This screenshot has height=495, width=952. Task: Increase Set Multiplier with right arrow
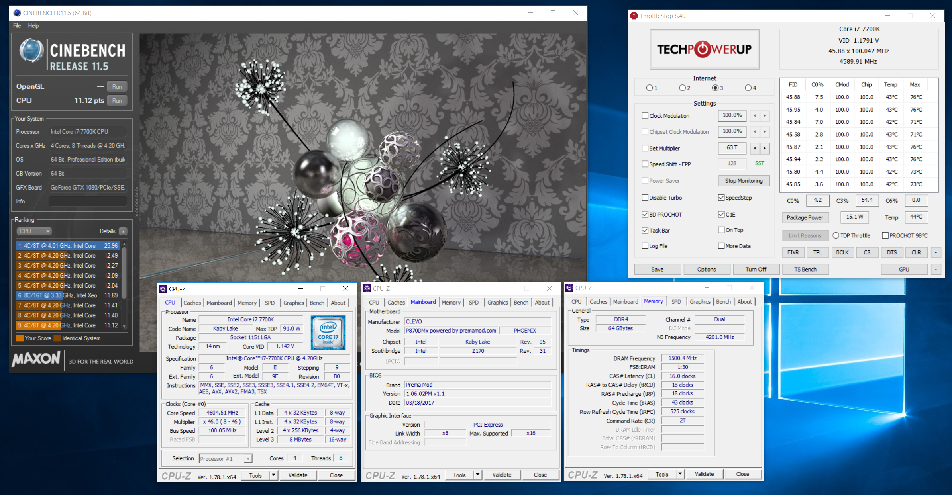(x=764, y=148)
